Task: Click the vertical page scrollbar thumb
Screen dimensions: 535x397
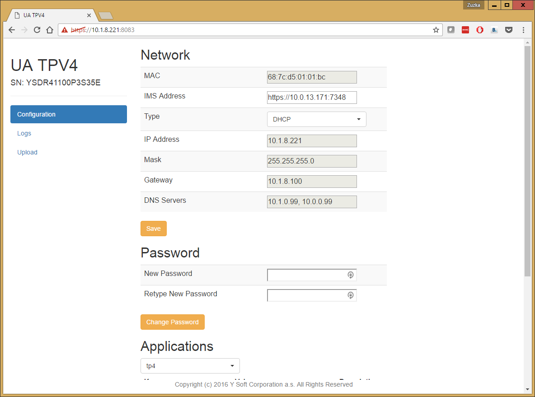Action: tap(527, 160)
